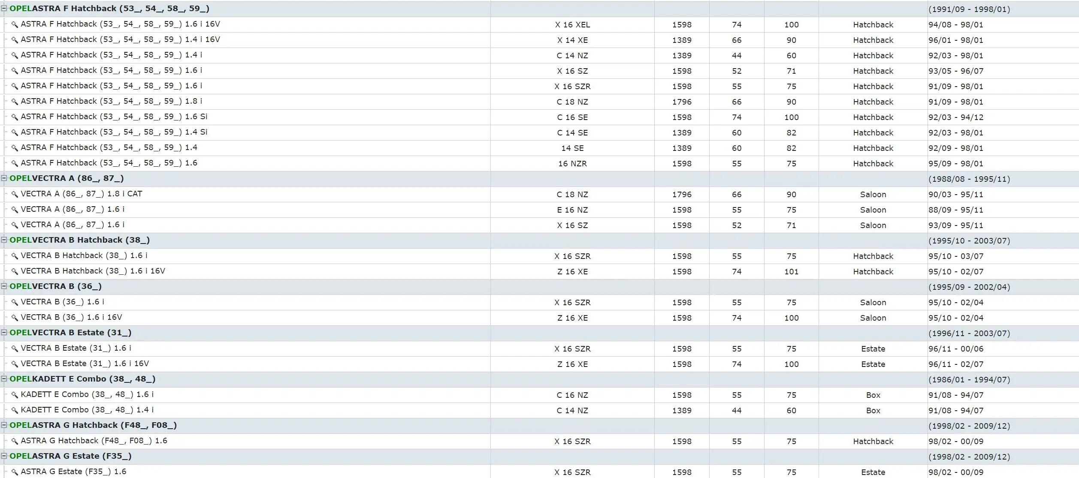
Task: Click the X 16 XEL engine code cell
Action: (572, 25)
